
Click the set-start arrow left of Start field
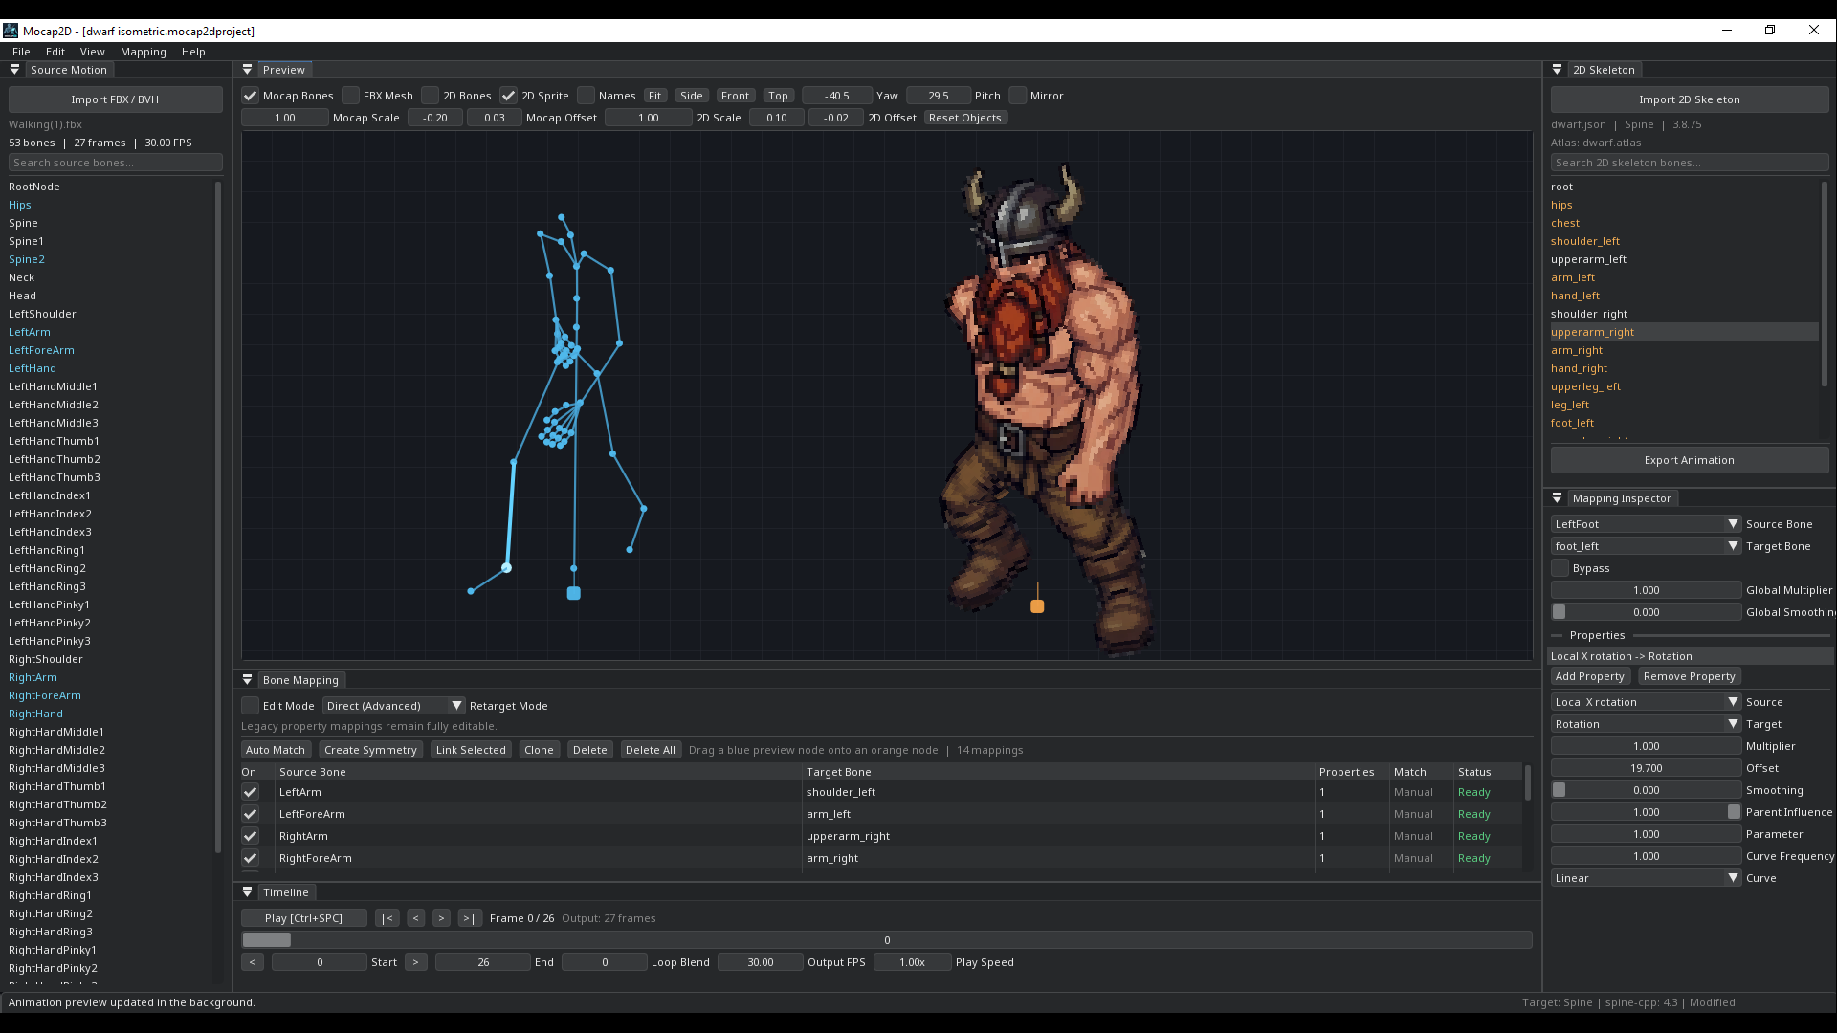253,962
